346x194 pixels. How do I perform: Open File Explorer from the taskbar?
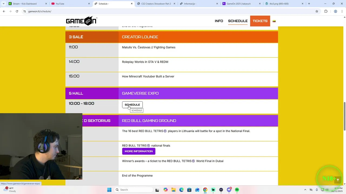(173, 190)
